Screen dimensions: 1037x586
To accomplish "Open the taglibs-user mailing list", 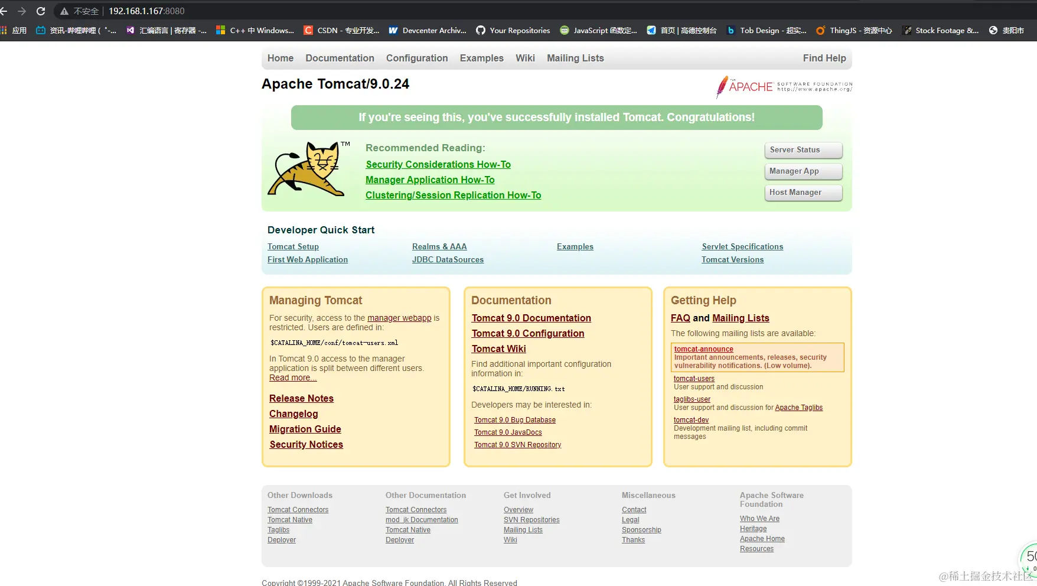I will 692,399.
